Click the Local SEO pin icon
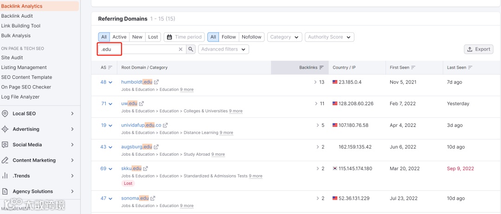The width and height of the screenshot is (501, 214). pos(5,113)
